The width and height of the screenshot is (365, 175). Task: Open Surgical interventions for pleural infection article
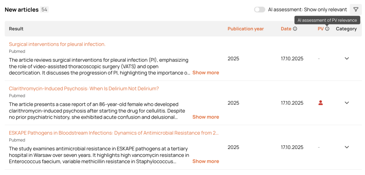(x=57, y=44)
